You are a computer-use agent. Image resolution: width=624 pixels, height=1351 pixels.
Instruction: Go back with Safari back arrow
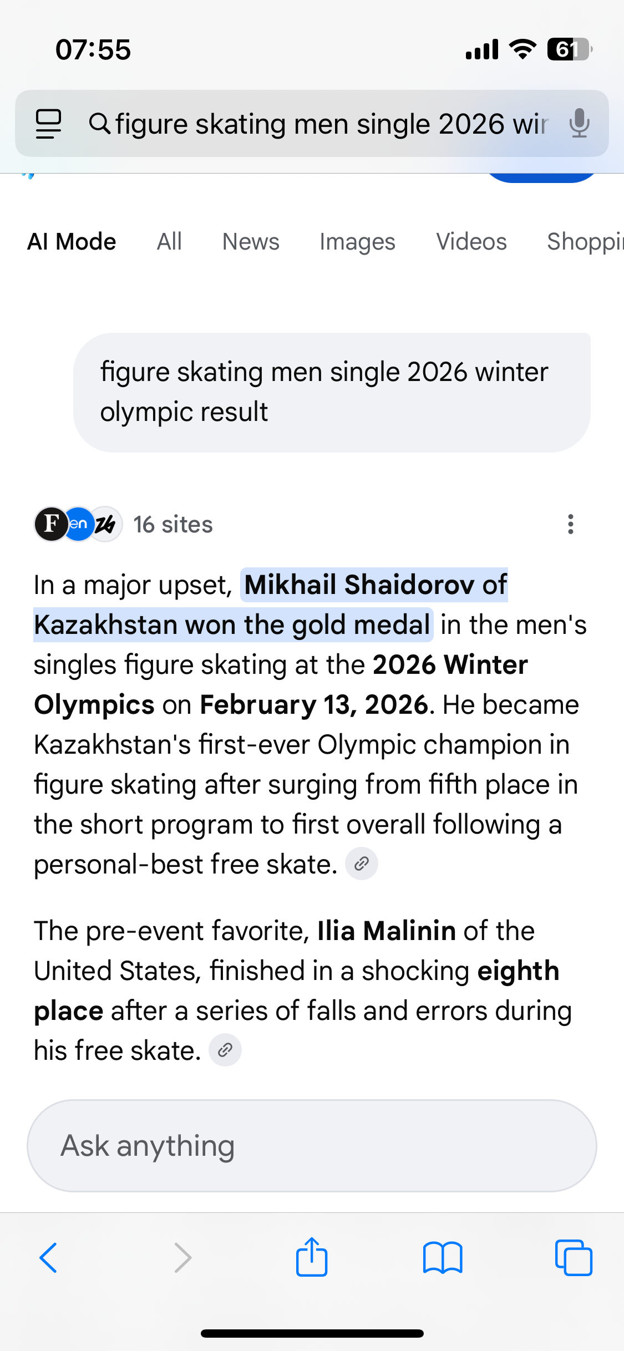48,1258
